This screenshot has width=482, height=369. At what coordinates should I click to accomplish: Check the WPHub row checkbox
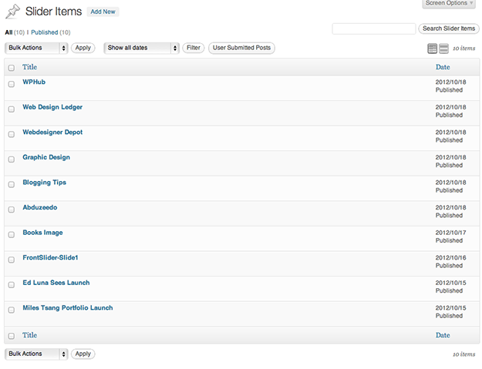[12, 84]
